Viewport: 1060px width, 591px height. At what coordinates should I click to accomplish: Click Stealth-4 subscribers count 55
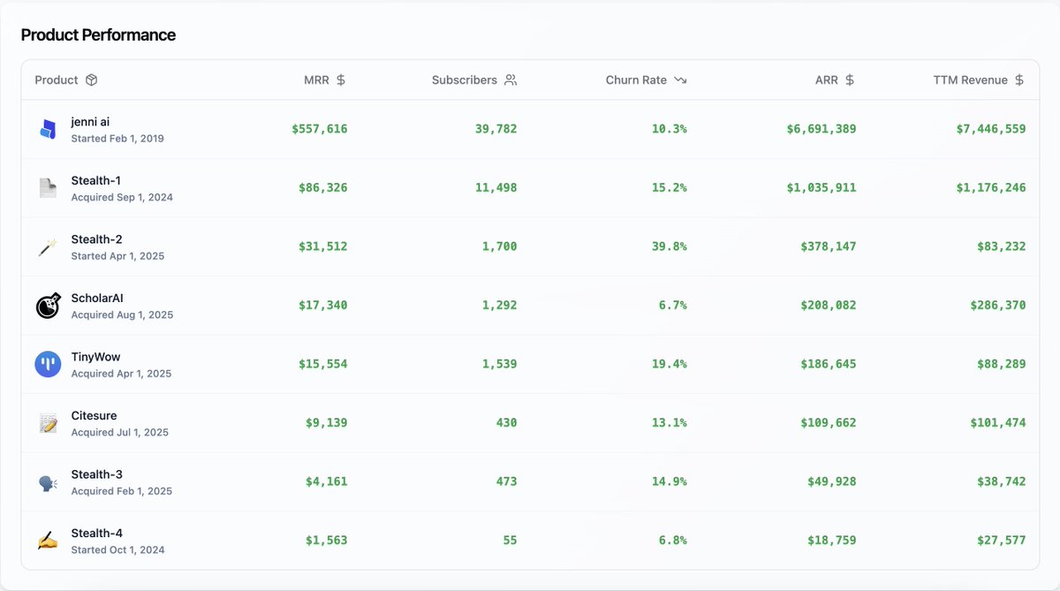click(x=511, y=541)
